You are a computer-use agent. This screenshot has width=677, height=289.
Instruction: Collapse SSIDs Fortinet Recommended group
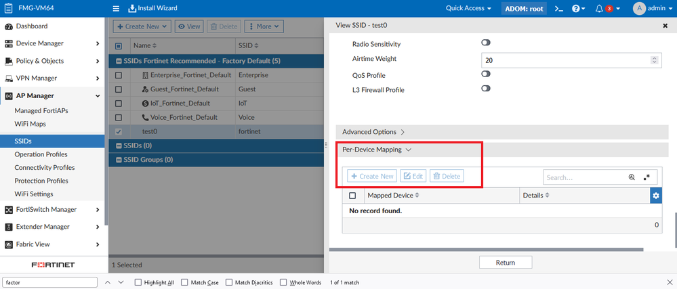119,61
